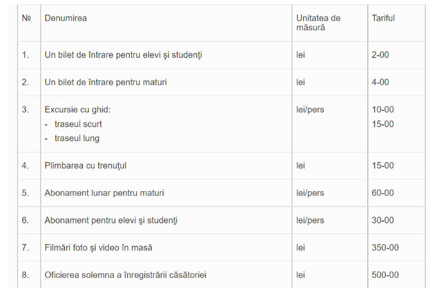This screenshot has width=443, height=288.
Task: Select the 500-00 tariff value
Action: (x=385, y=275)
